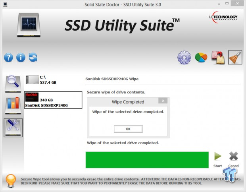The width and height of the screenshot is (246, 192).
Task: Maximize the Solid State Doctor window
Action: click(227, 4)
